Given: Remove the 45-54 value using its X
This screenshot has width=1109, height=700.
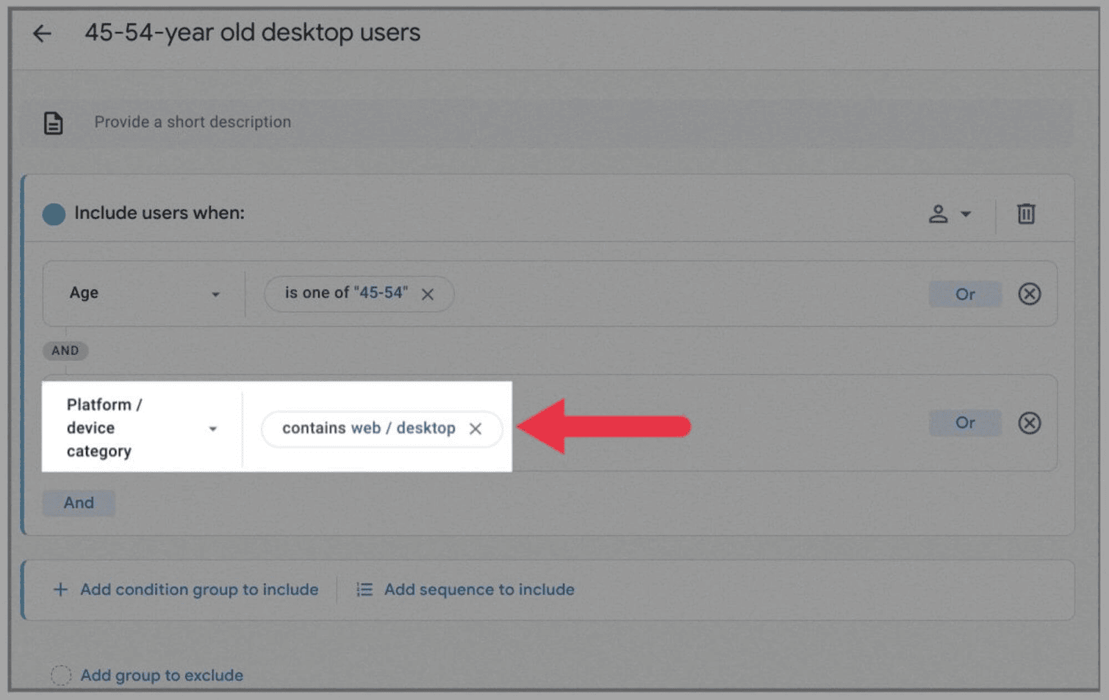Looking at the screenshot, I should (x=428, y=294).
